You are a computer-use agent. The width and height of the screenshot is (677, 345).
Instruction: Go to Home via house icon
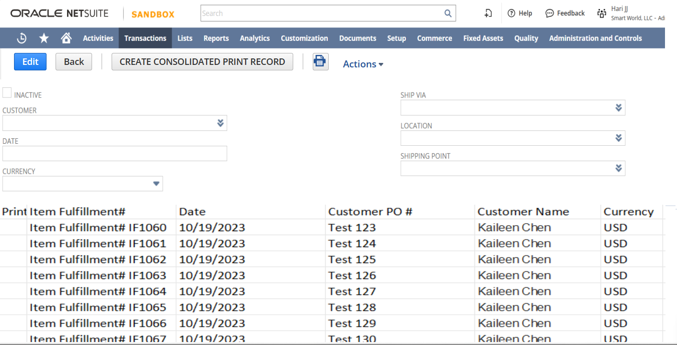pos(66,38)
